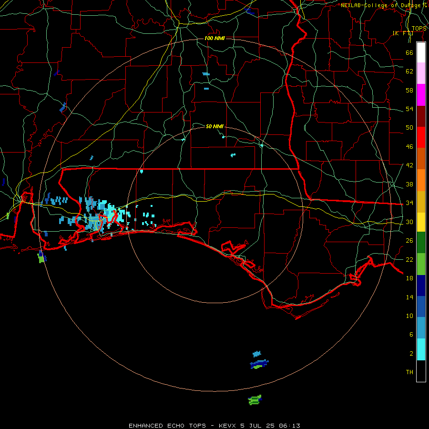
Task: Click the "KEVX" radar station identifier
Action: (x=227, y=426)
